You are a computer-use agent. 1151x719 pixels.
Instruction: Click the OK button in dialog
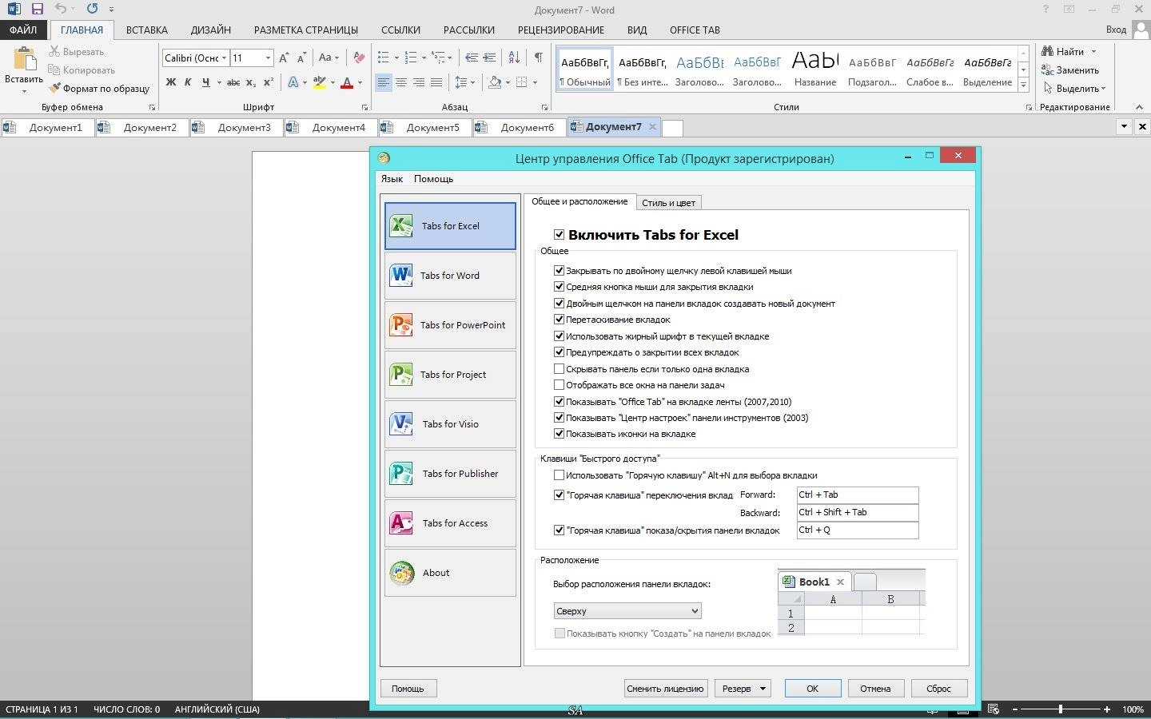point(812,689)
